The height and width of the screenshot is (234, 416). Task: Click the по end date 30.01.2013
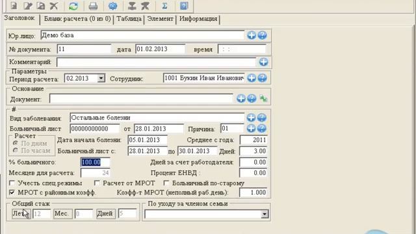(197, 151)
